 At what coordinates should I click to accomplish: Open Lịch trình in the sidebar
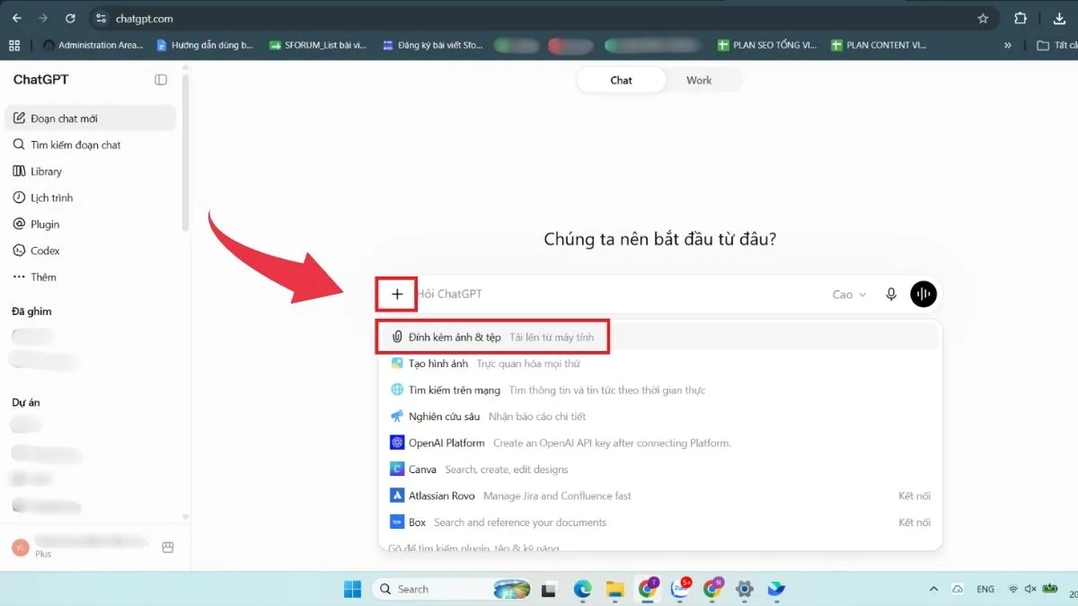91,198
